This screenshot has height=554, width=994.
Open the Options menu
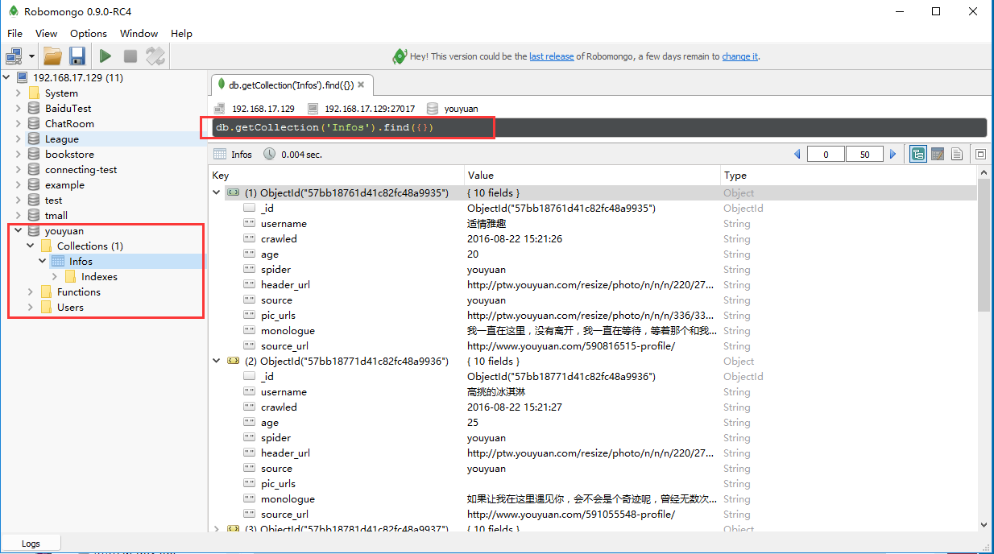click(x=88, y=34)
